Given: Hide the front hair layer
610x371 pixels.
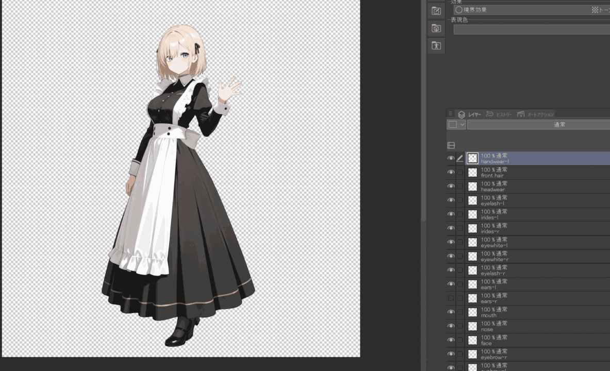Looking at the screenshot, I should (451, 172).
